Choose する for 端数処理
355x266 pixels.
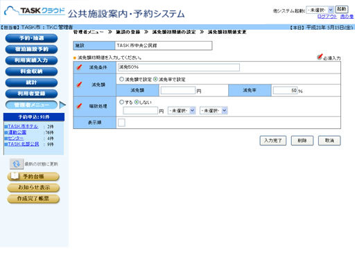121,102
